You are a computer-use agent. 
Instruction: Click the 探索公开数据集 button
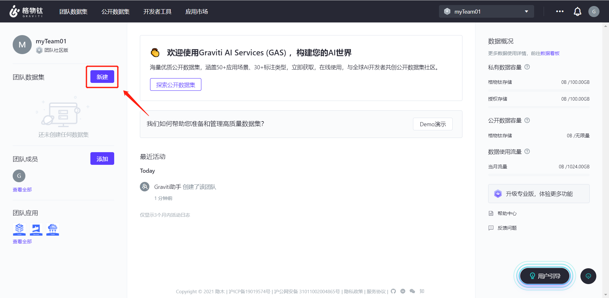click(x=176, y=85)
